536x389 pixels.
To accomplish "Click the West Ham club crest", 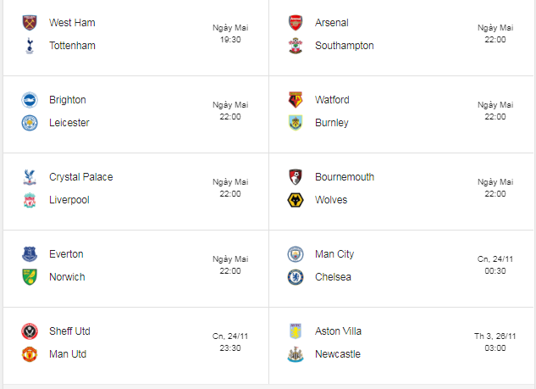I will coord(30,23).
